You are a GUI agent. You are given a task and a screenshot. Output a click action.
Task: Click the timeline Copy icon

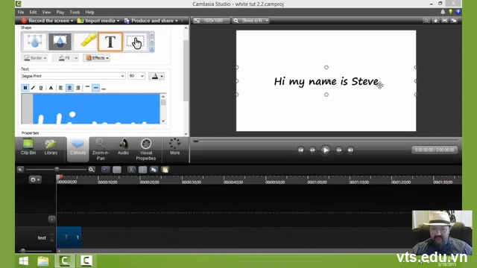[x=154, y=170]
